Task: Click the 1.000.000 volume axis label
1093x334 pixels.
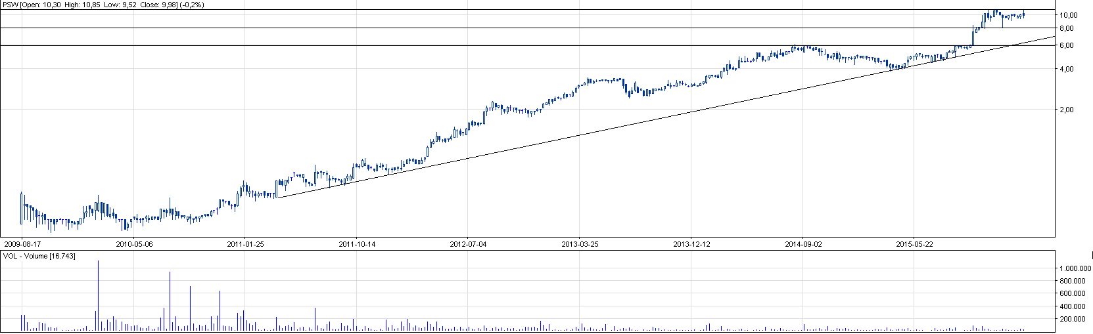Action: (1074, 268)
